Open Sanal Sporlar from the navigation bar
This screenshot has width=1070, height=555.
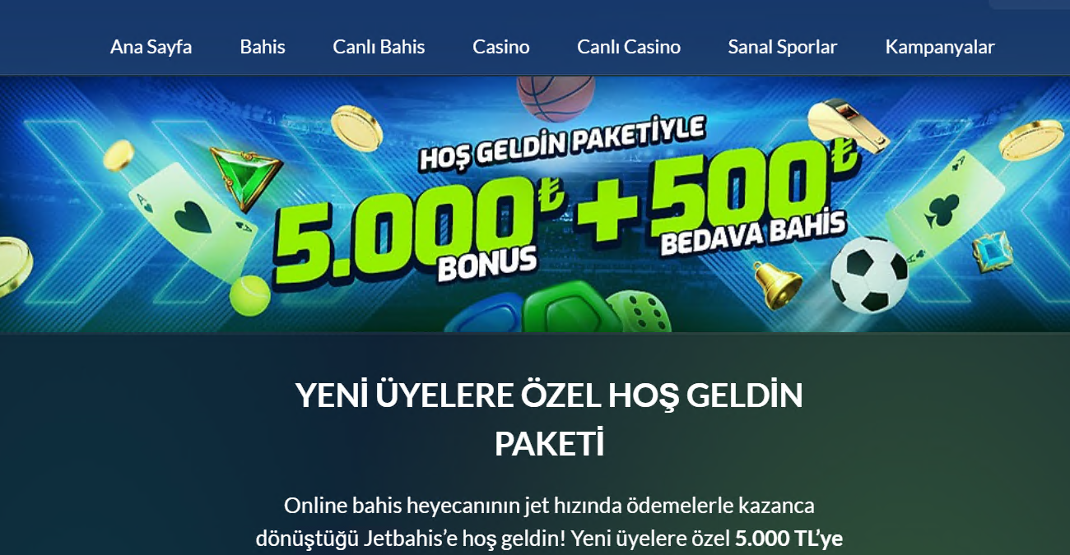(782, 47)
